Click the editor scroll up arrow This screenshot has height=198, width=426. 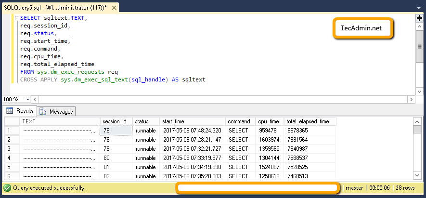[x=419, y=26]
